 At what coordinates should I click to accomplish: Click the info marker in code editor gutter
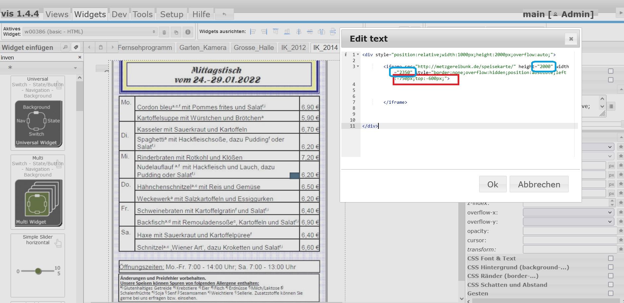[346, 55]
